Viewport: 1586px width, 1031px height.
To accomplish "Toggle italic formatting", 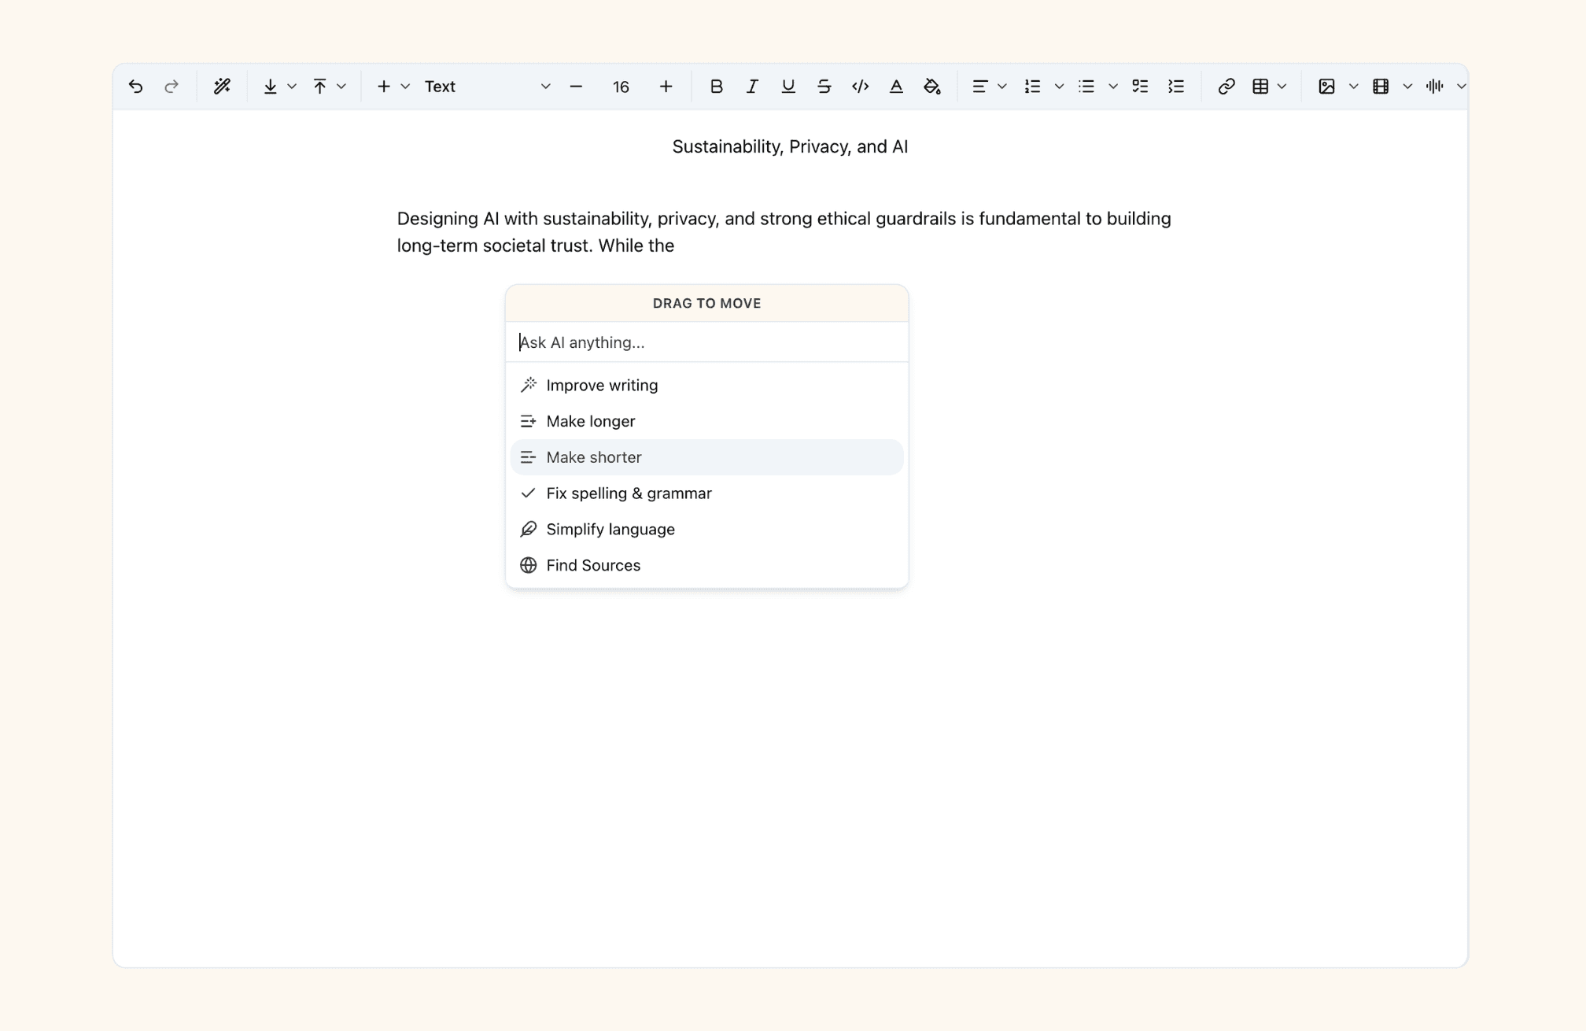I will coord(752,87).
